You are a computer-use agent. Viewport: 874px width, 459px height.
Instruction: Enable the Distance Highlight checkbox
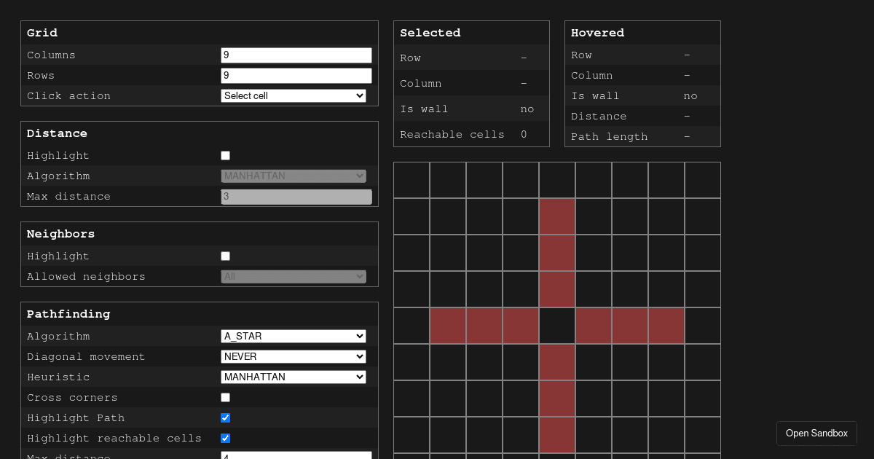[225, 155]
